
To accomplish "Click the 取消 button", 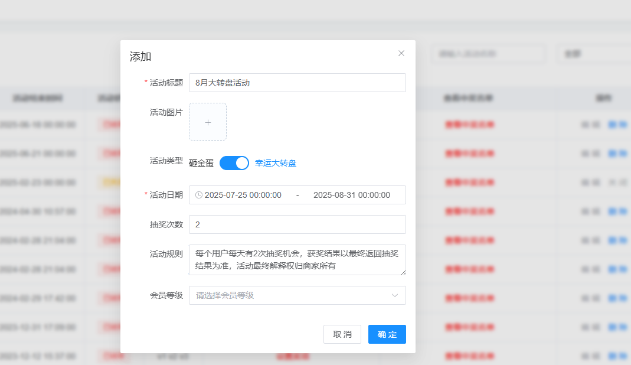I will pos(342,334).
